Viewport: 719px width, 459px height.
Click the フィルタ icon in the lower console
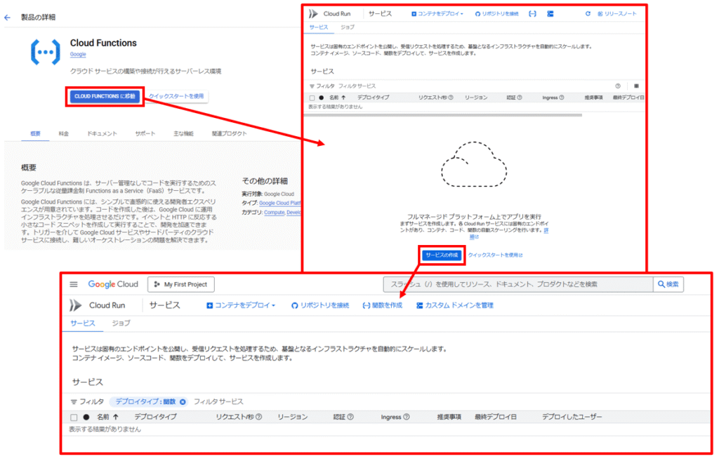click(74, 401)
